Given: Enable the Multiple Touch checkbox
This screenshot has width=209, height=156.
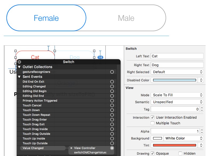Looking at the screenshot, I should pos(153,123).
